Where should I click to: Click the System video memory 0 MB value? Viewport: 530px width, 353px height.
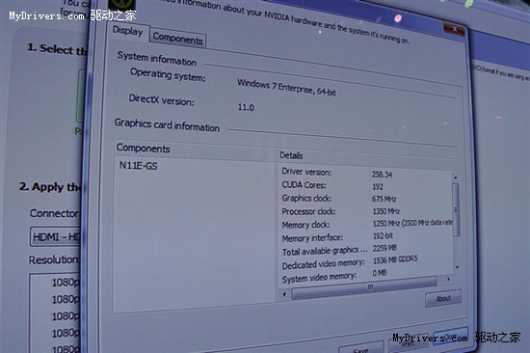(380, 273)
